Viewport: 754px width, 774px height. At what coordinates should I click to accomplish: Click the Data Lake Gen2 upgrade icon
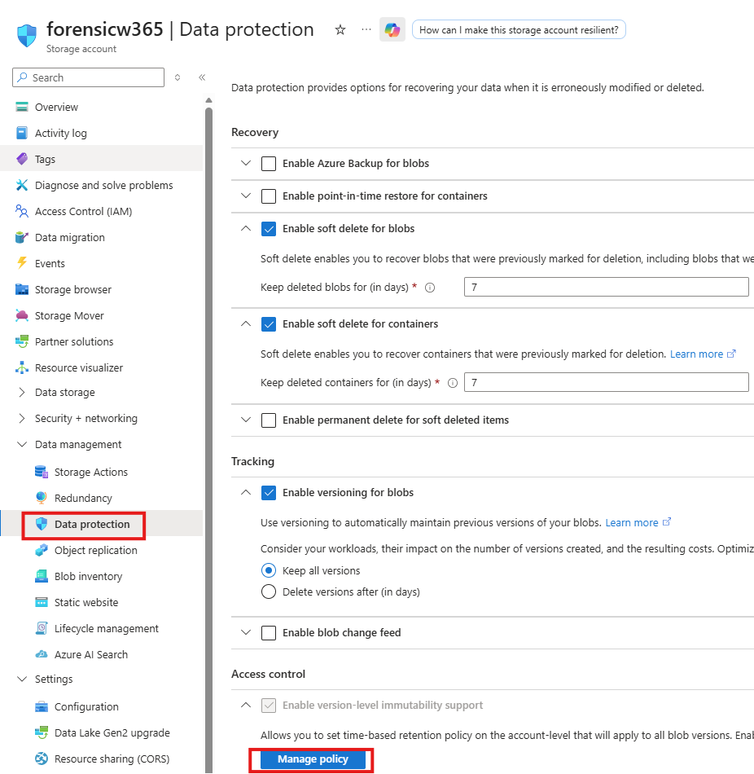42,732
